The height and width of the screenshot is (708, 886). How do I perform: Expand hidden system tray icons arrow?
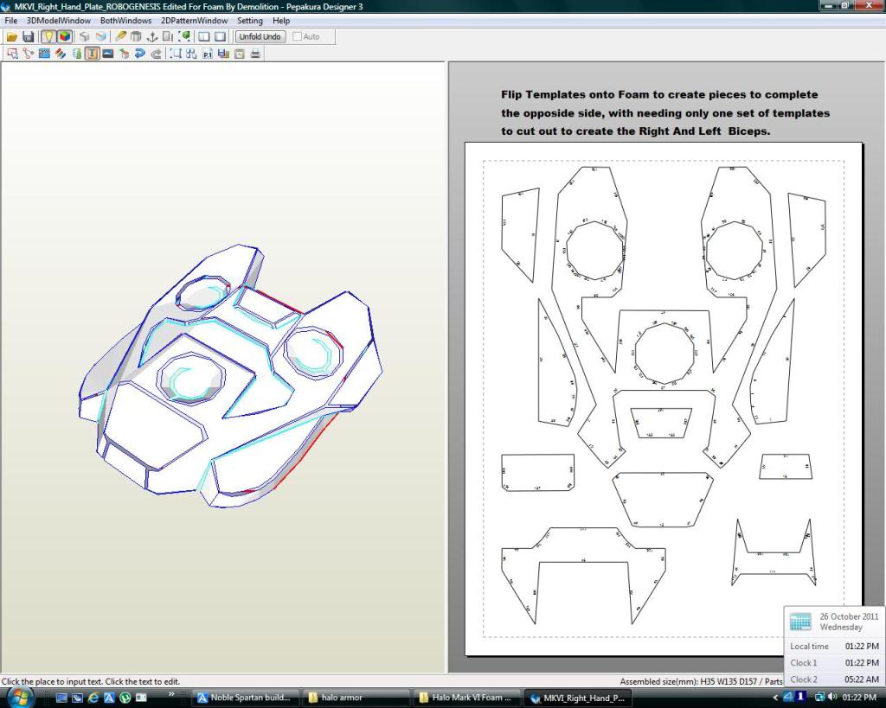tap(775, 698)
